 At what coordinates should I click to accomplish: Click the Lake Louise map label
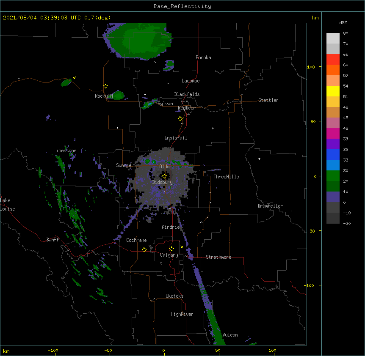tap(8, 205)
